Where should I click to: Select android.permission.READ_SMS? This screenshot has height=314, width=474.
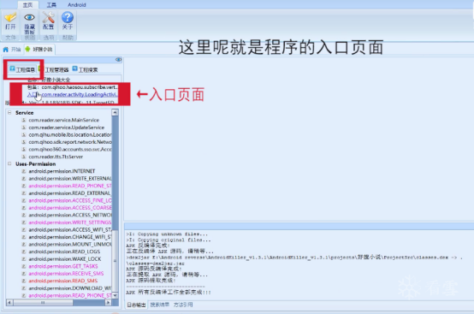click(x=62, y=281)
